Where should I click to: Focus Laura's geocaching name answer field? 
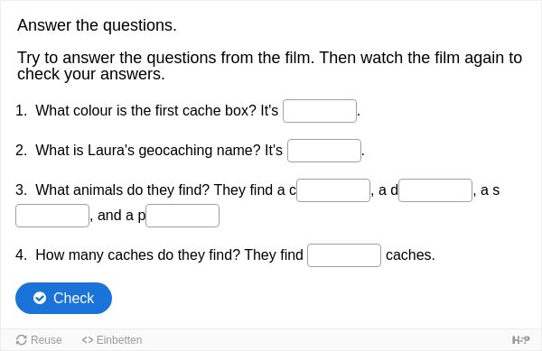[x=324, y=151]
